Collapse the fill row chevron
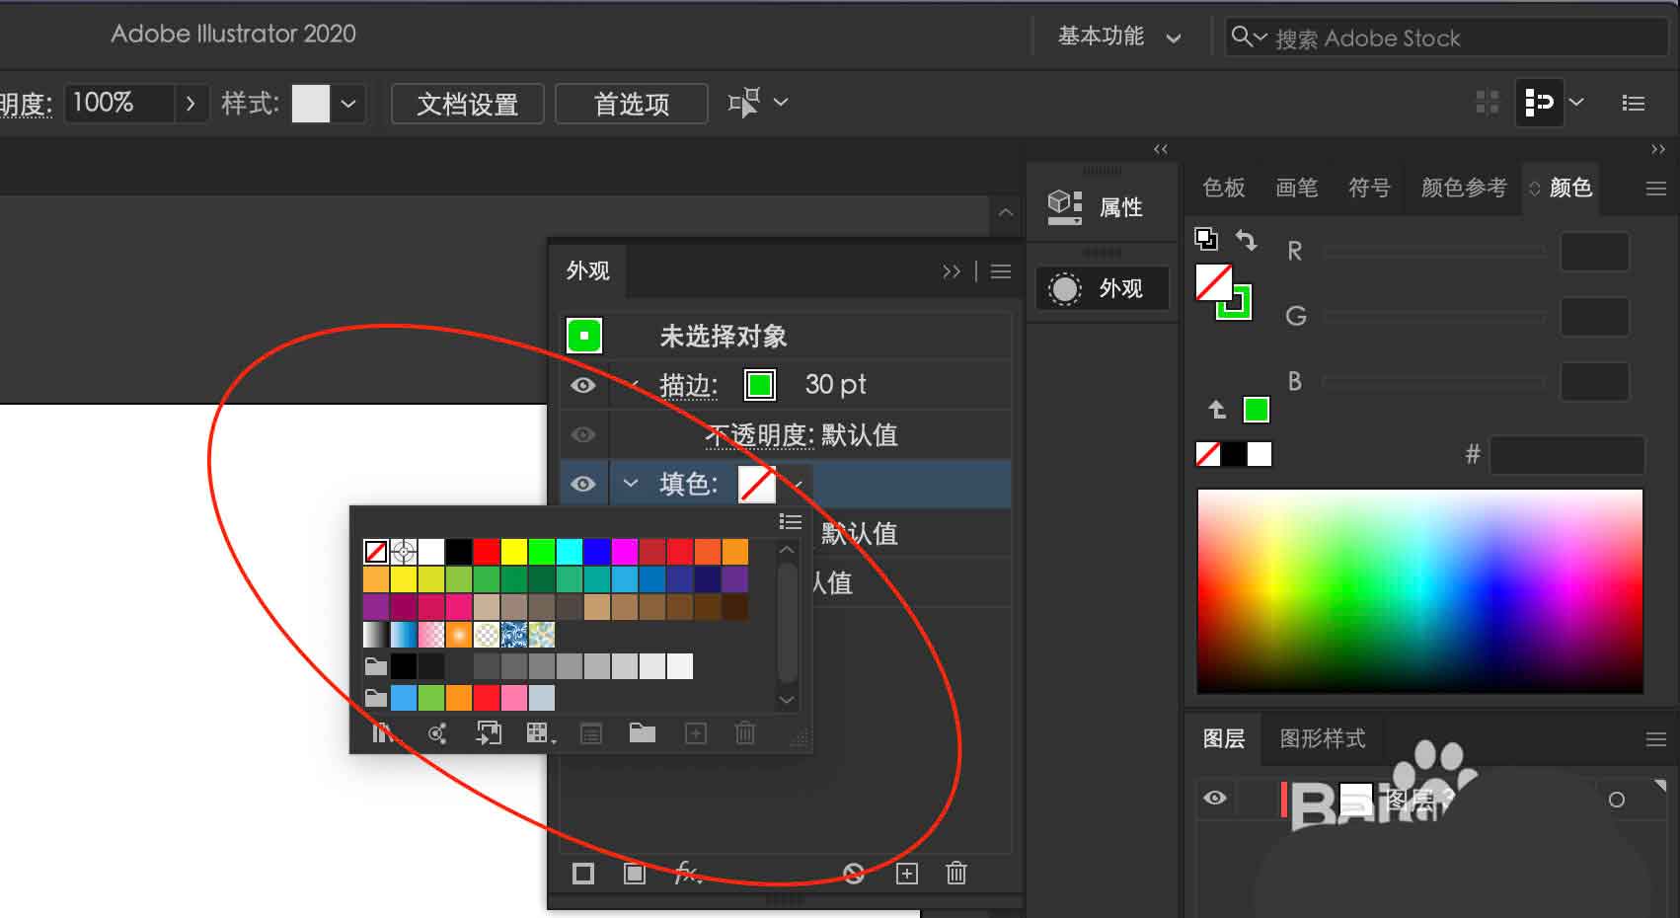The width and height of the screenshot is (1680, 918). click(631, 483)
